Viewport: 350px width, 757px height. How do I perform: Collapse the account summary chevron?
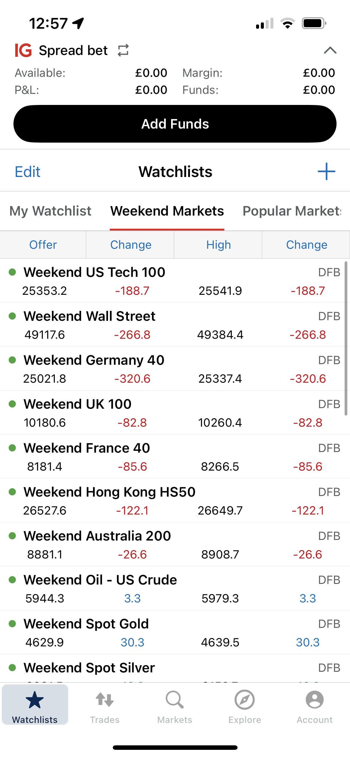click(330, 50)
